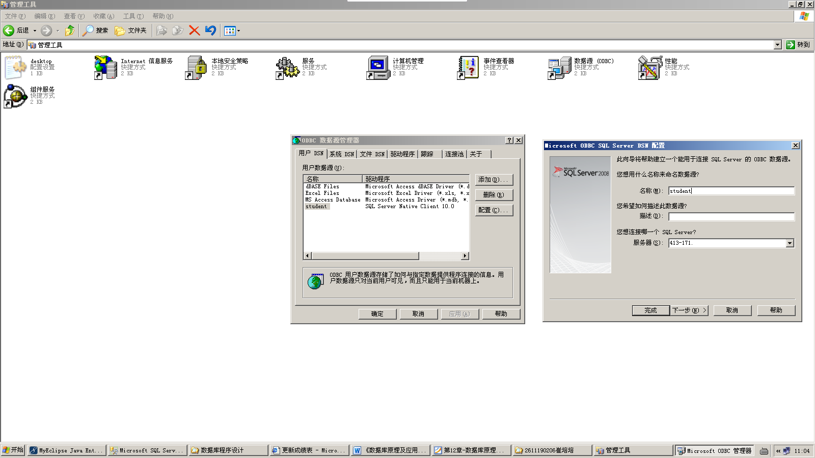Expand the Back button history arrow
This screenshot has height=458, width=815.
[x=35, y=31]
